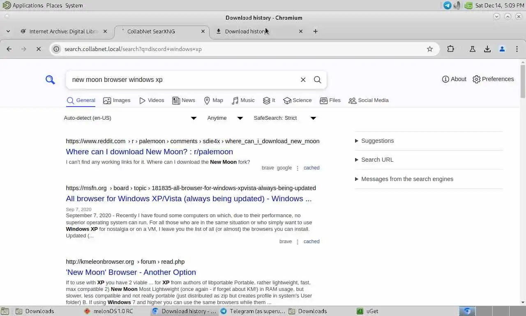This screenshot has height=316, width=526.
Task: Open the Anytime time range dropdown
Action: (x=225, y=118)
